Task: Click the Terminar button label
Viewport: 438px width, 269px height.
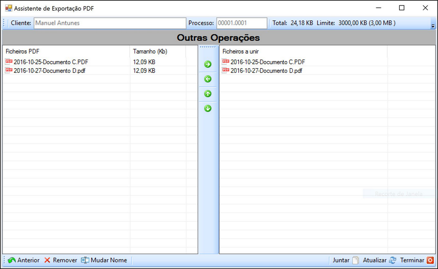Action: [412, 260]
